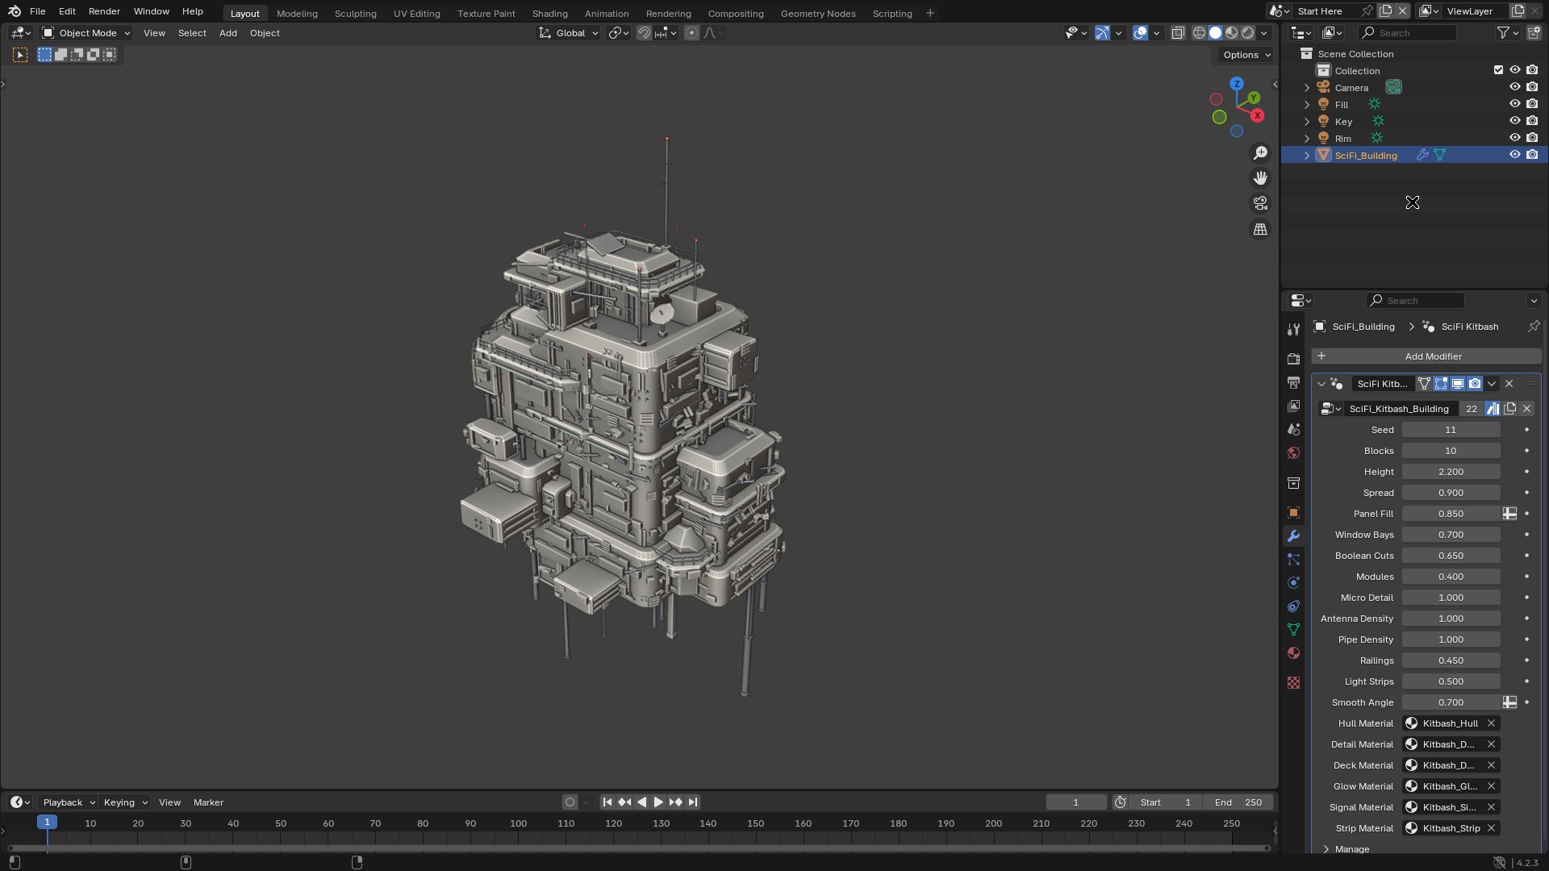Switch perspective/orthographic grid gizmo icon

click(1260, 229)
